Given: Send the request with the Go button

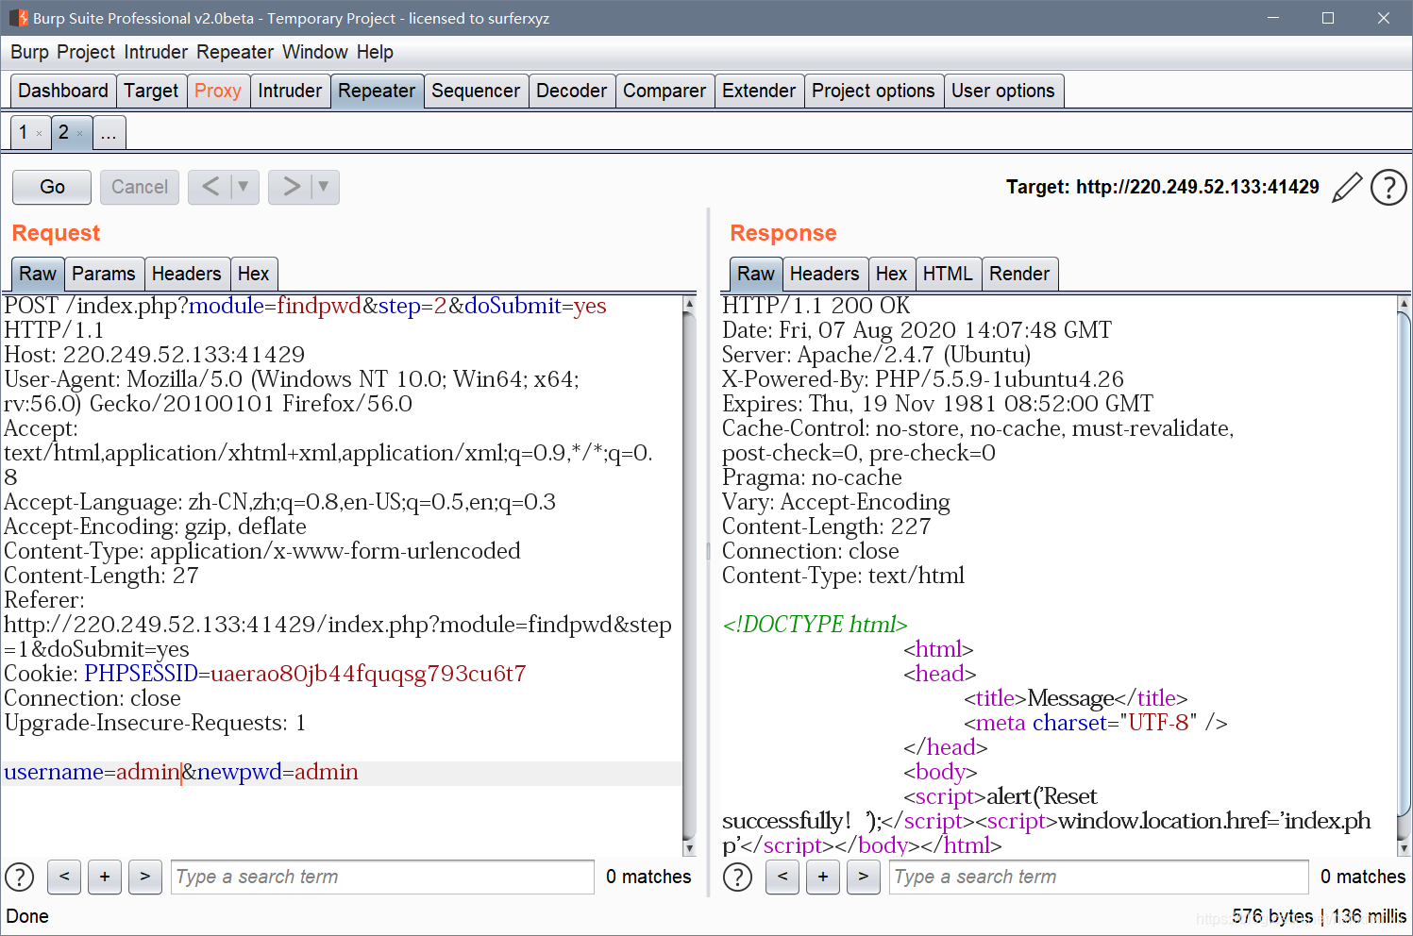Looking at the screenshot, I should click(x=52, y=187).
